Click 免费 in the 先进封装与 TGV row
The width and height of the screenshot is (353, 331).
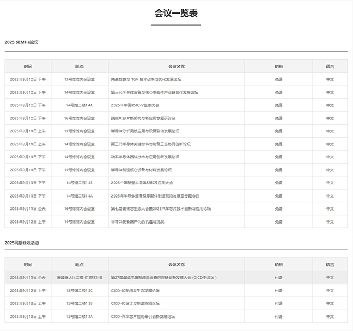279,79
